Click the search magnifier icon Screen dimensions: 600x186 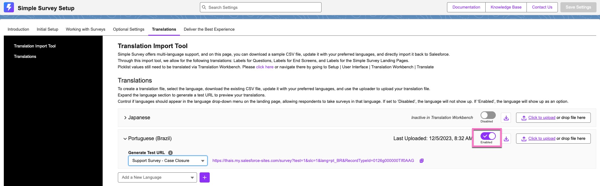click(x=204, y=7)
